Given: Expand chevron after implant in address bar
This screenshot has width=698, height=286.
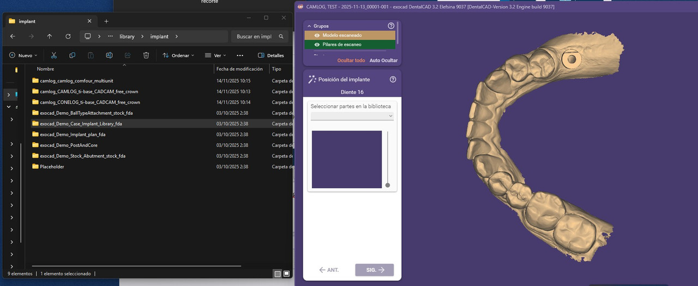Looking at the screenshot, I should [177, 36].
